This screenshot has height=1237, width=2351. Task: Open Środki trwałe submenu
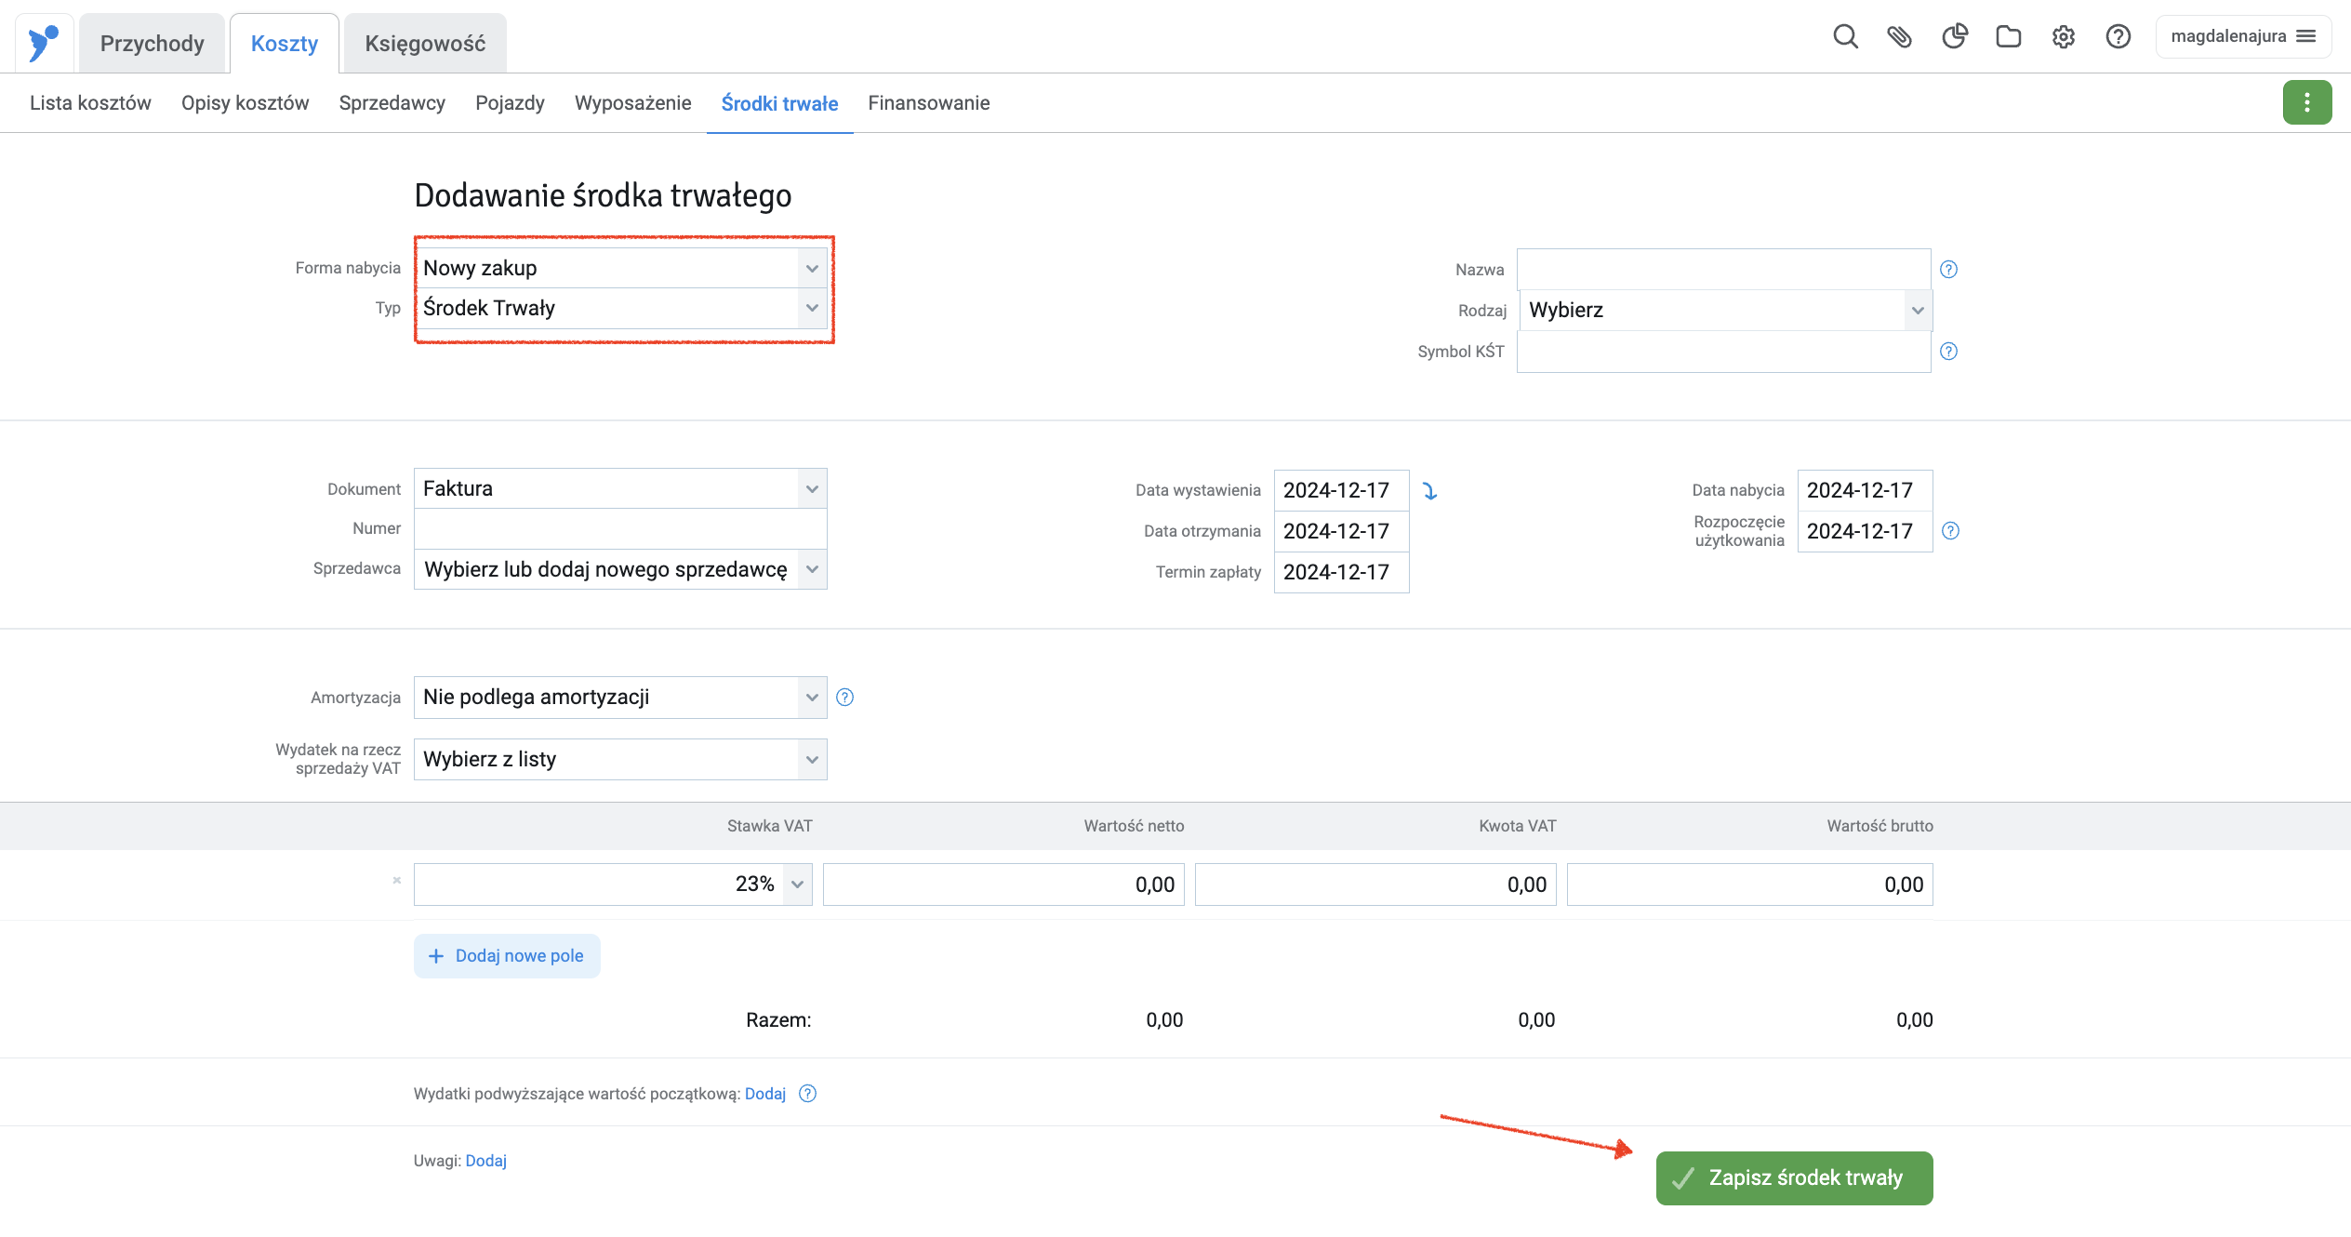point(779,103)
